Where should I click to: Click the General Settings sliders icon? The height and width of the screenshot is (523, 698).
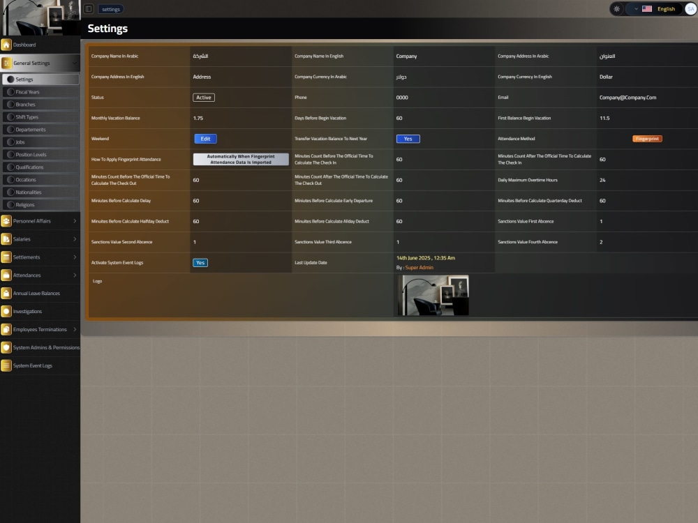click(6, 63)
